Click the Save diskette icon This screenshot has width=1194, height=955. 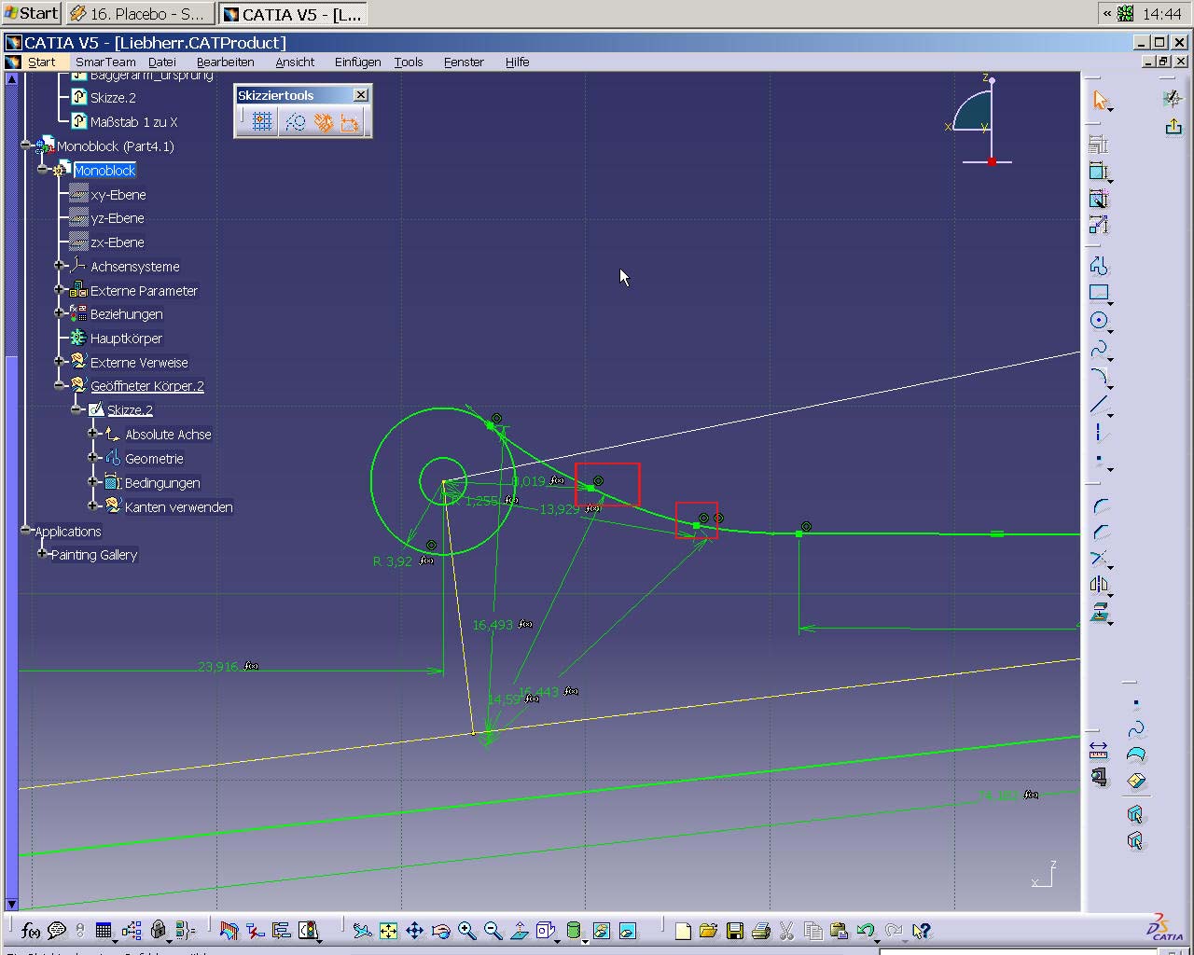point(734,930)
